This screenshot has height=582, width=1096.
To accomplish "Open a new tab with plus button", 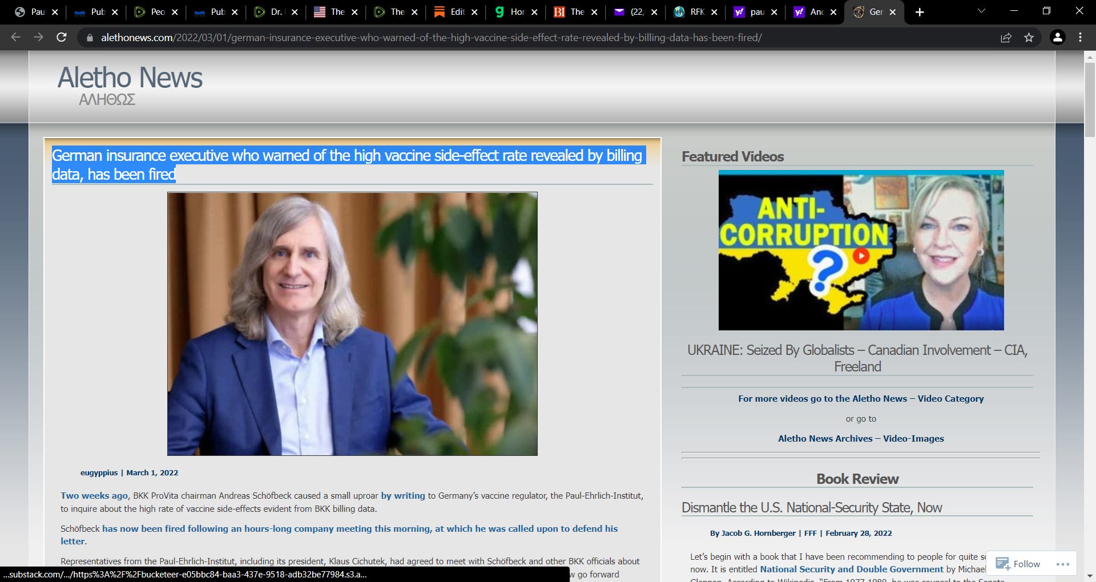I will (x=920, y=12).
